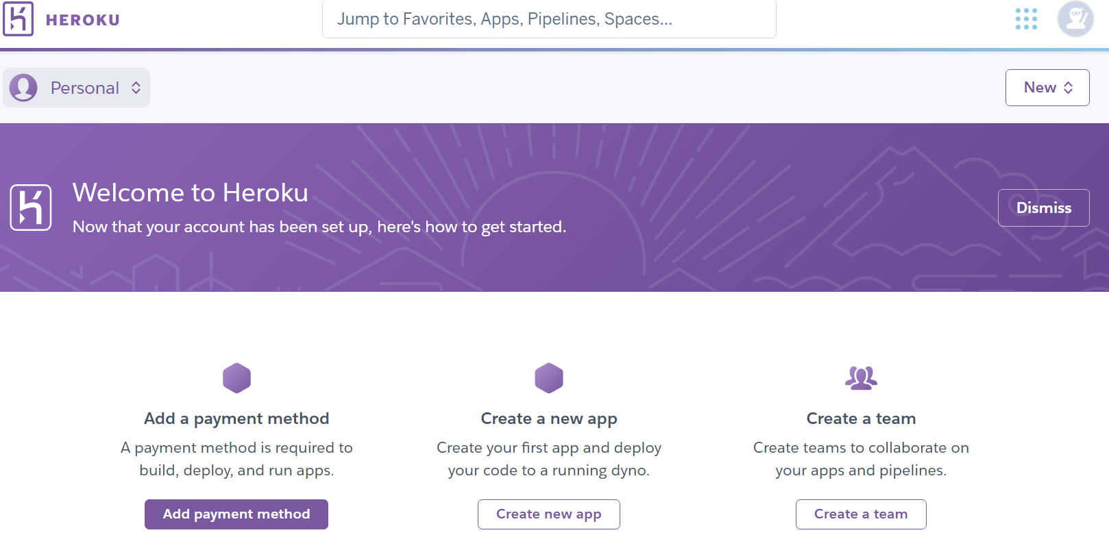The image size is (1109, 550).
Task: Open the New dropdown menu
Action: click(1047, 88)
